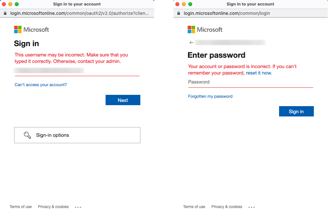Click the reset it now link
Image resolution: width=328 pixels, height=210 pixels.
click(x=259, y=73)
